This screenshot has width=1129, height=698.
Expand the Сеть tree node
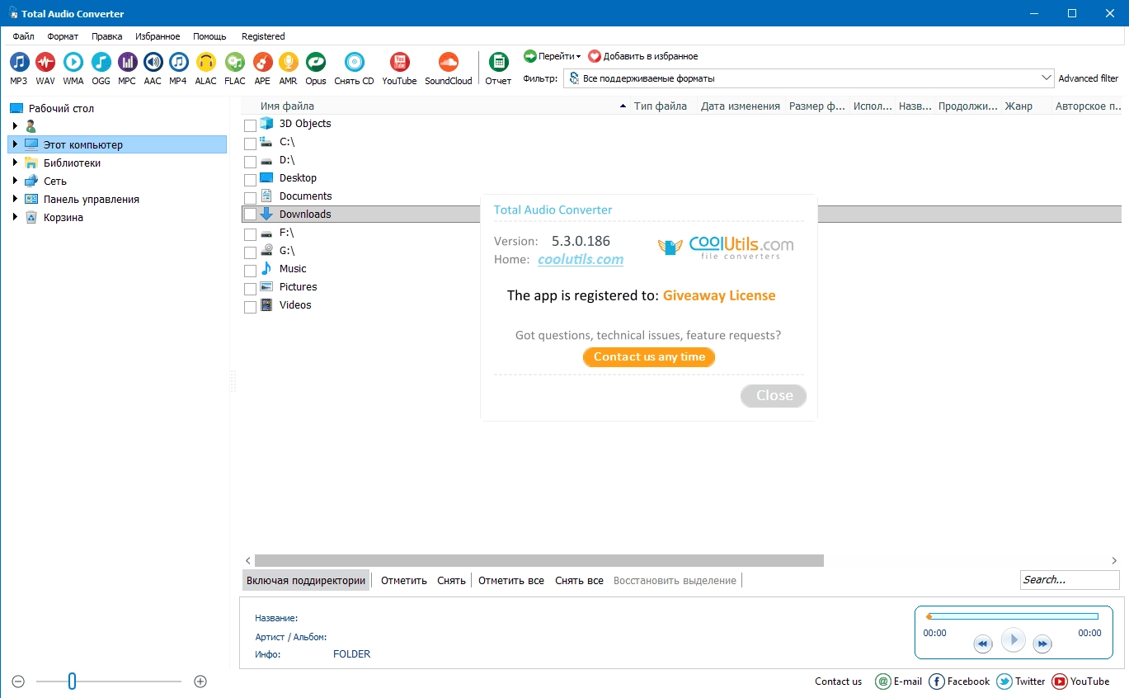click(x=15, y=181)
